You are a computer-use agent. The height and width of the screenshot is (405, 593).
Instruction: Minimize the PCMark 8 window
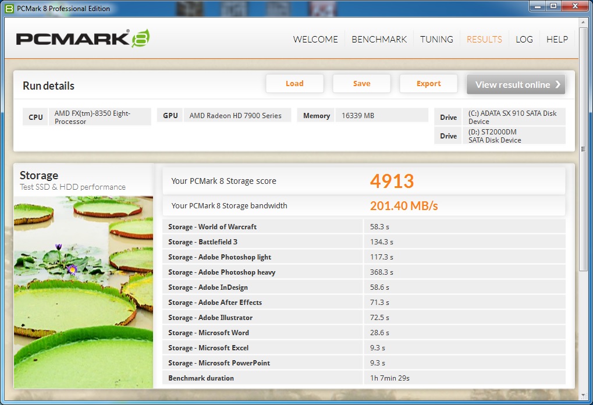point(537,6)
